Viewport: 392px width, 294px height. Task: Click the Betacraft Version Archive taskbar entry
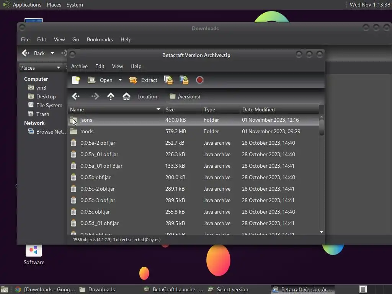click(x=302, y=289)
